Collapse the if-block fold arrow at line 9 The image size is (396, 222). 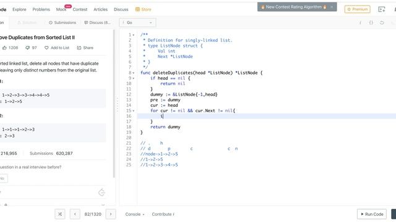pos(134,78)
